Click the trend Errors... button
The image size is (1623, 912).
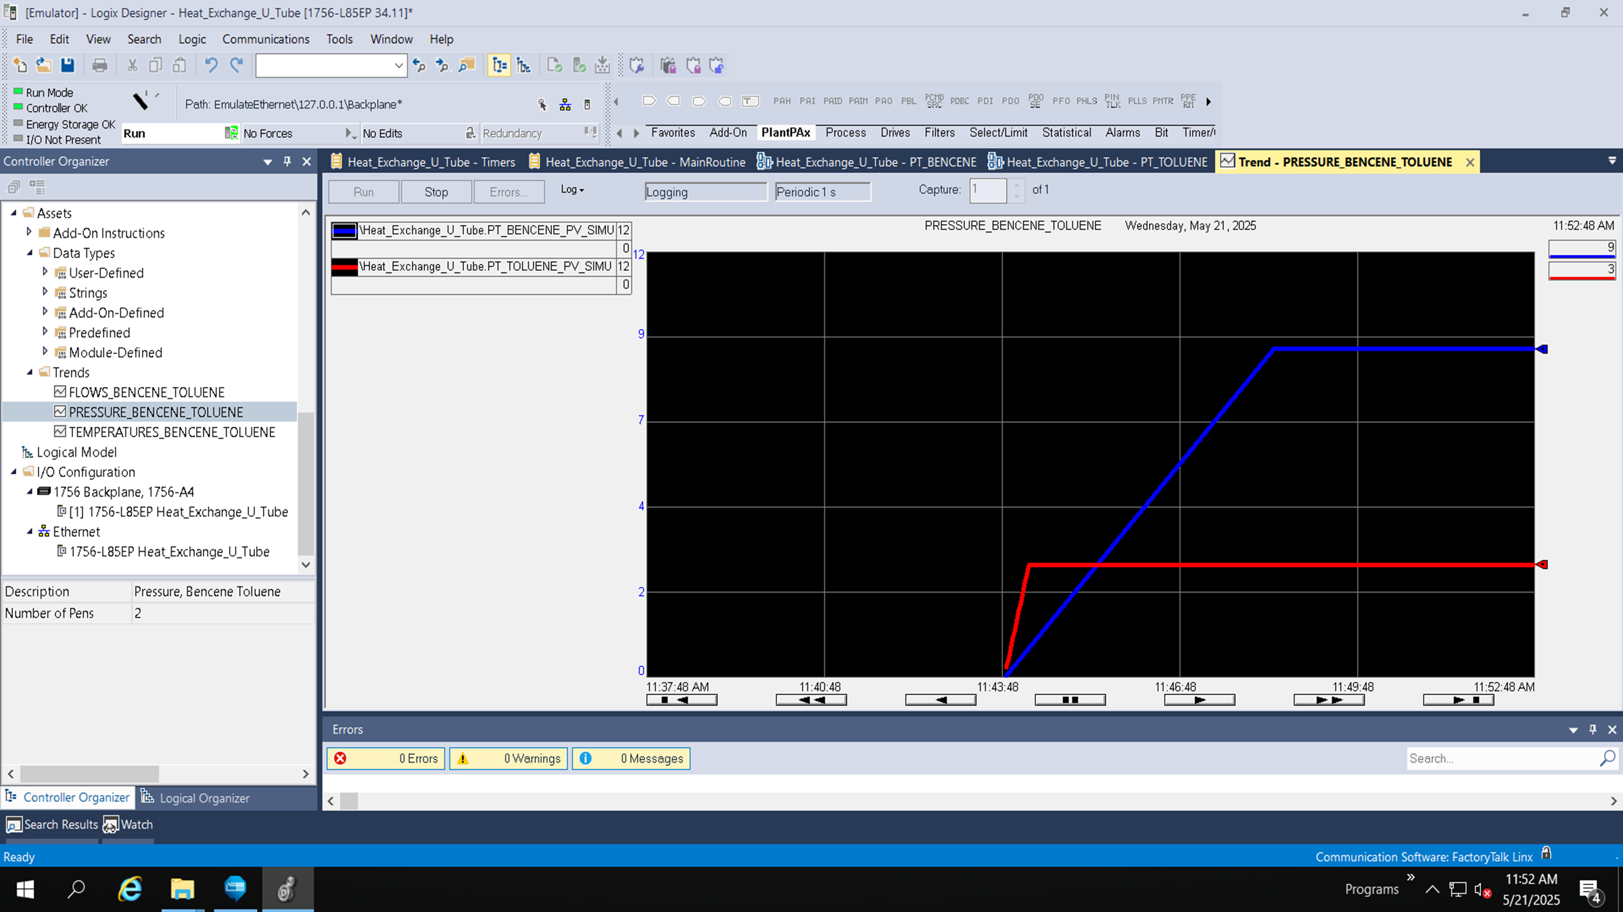coord(509,192)
